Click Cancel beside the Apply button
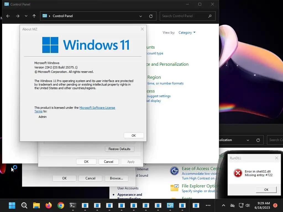The width and height of the screenshot is (283, 212). point(108,162)
